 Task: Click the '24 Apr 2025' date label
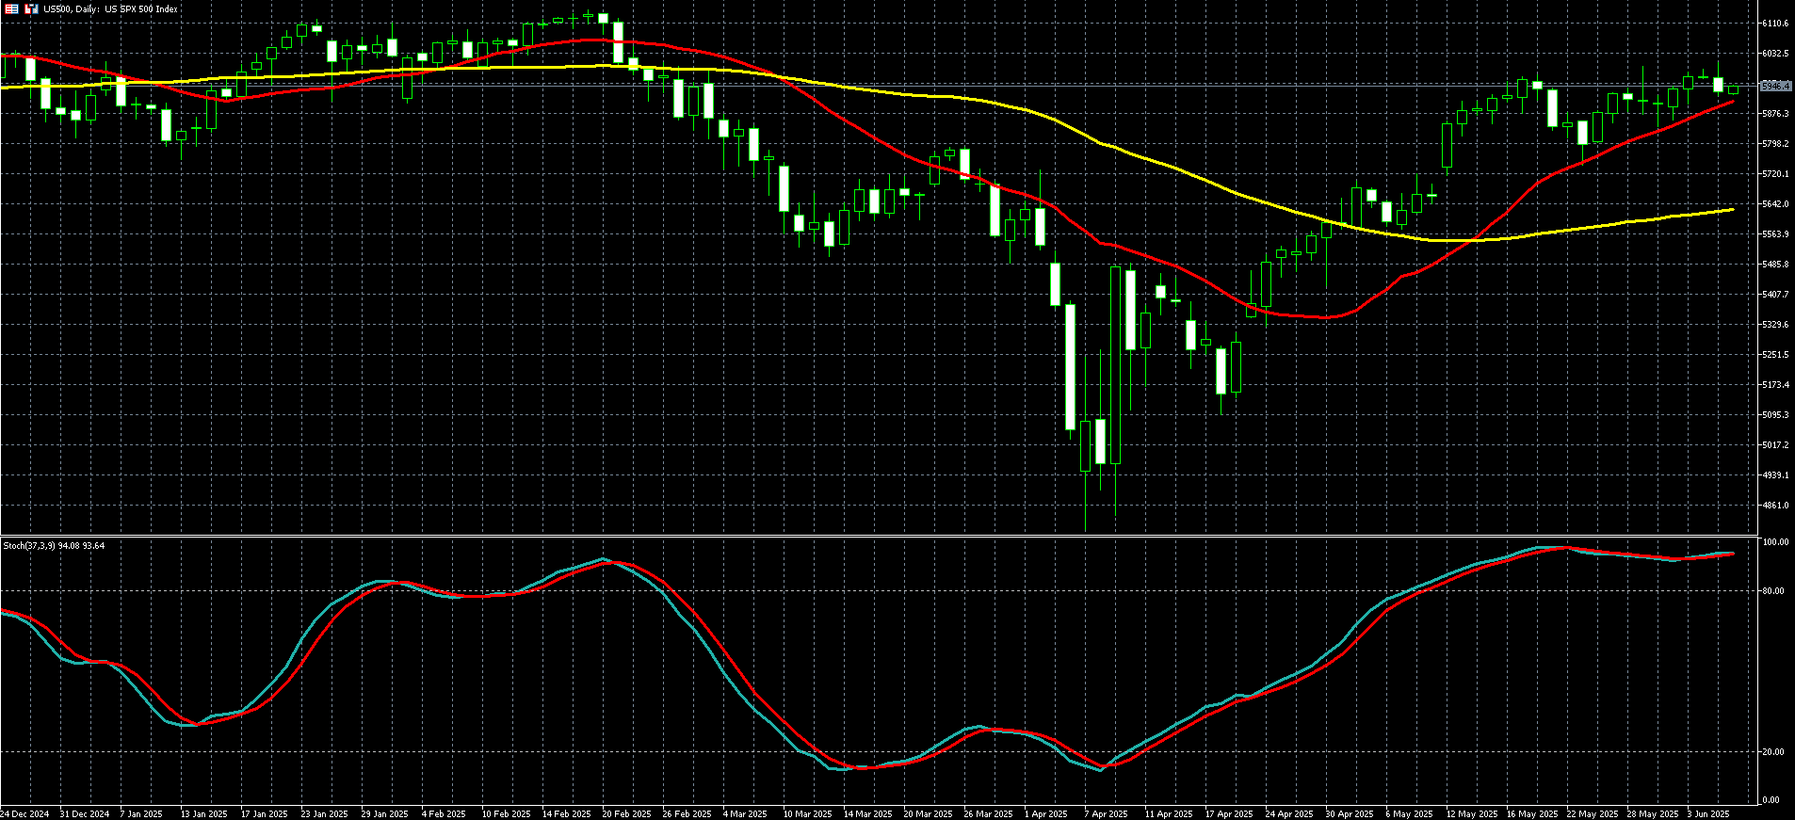(x=1289, y=813)
